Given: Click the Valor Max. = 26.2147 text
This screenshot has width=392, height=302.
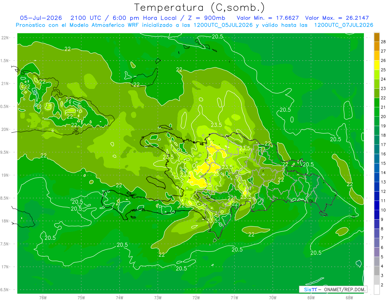Looking at the screenshot, I should (337, 18).
